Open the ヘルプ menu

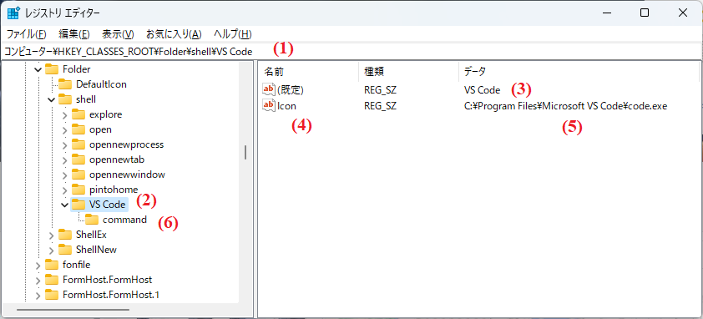click(233, 34)
